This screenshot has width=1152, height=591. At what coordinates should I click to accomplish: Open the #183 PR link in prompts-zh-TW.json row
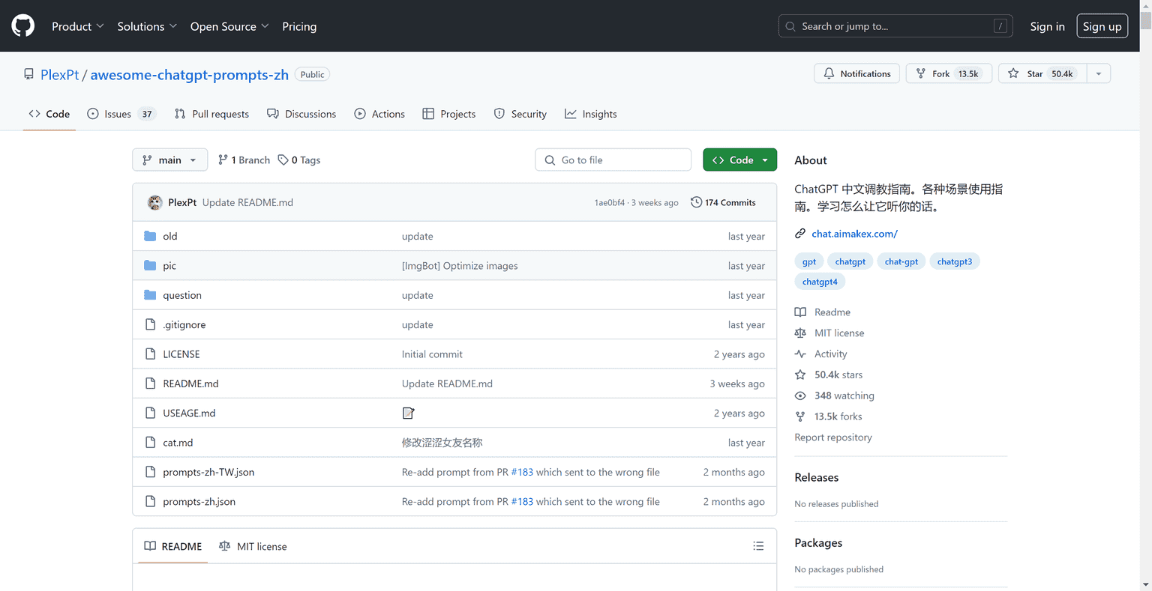522,472
